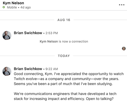The height and width of the screenshot is (105, 127).
Task: Click the TODAY date divider
Action: click(x=64, y=56)
